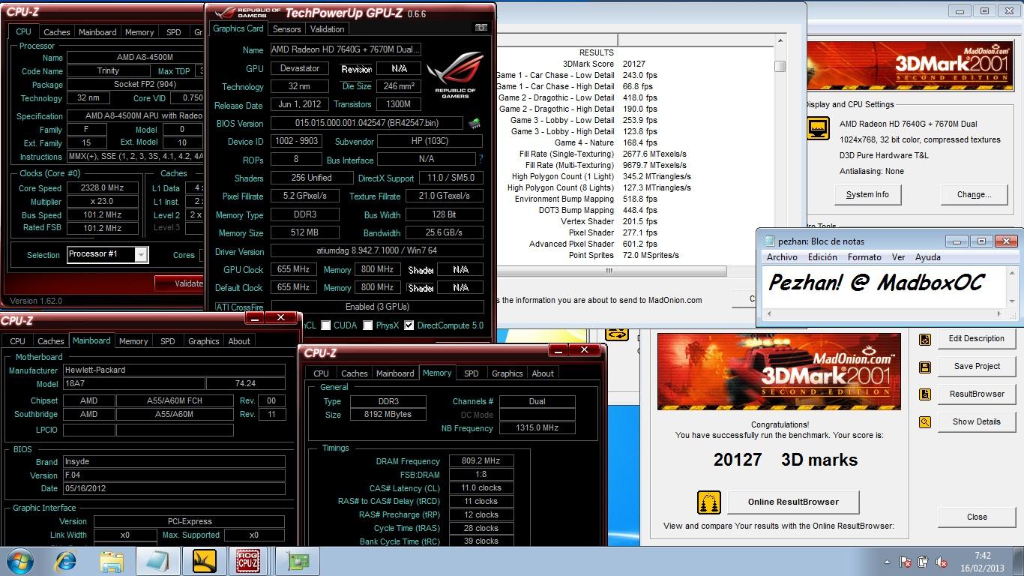The width and height of the screenshot is (1024, 576).
Task: Click the Save Project button
Action: point(976,367)
